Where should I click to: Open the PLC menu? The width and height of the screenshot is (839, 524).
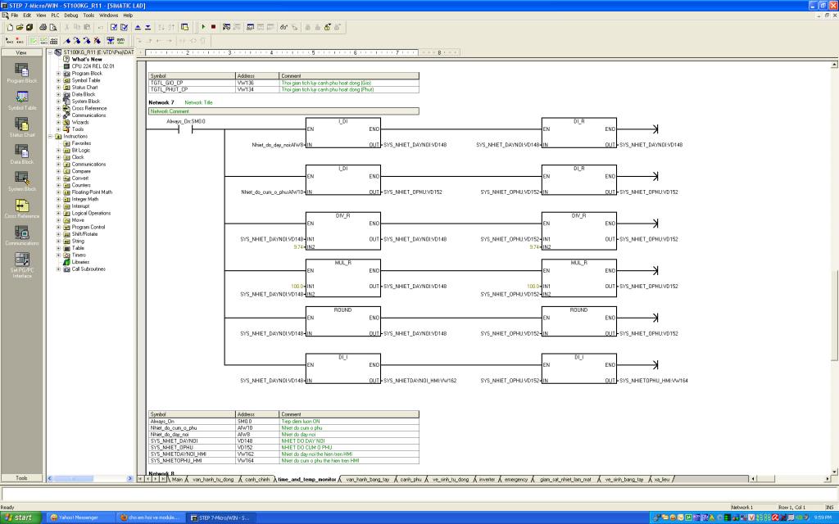click(55, 15)
